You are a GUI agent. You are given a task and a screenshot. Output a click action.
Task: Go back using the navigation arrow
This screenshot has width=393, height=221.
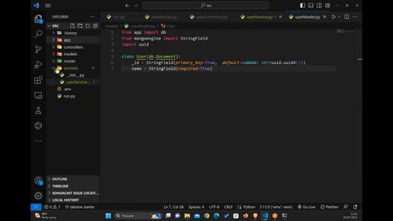point(127,6)
